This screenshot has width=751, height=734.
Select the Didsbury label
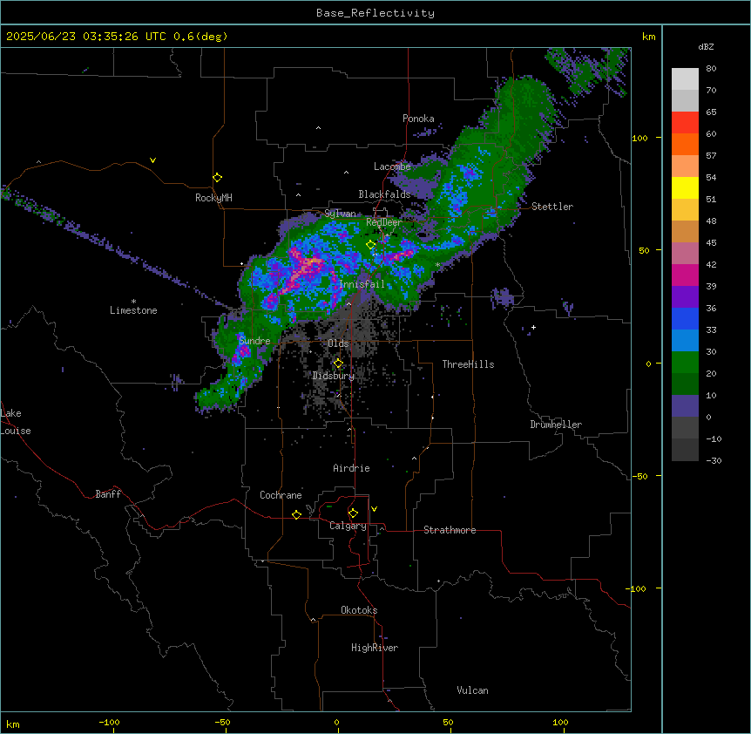[334, 376]
